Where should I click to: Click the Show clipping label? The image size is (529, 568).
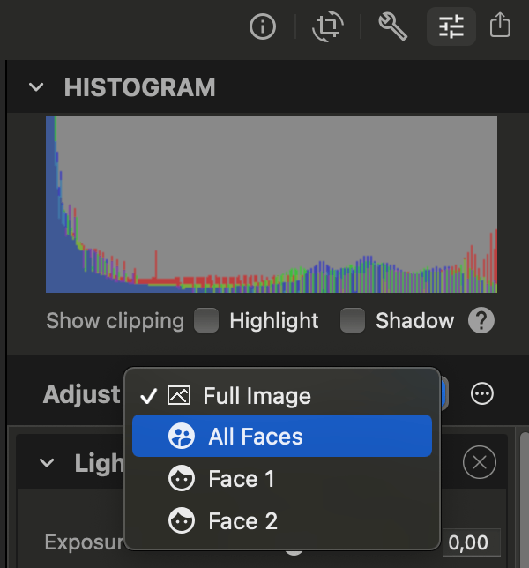(x=115, y=321)
